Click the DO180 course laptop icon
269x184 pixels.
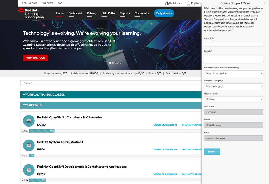pos(29,121)
